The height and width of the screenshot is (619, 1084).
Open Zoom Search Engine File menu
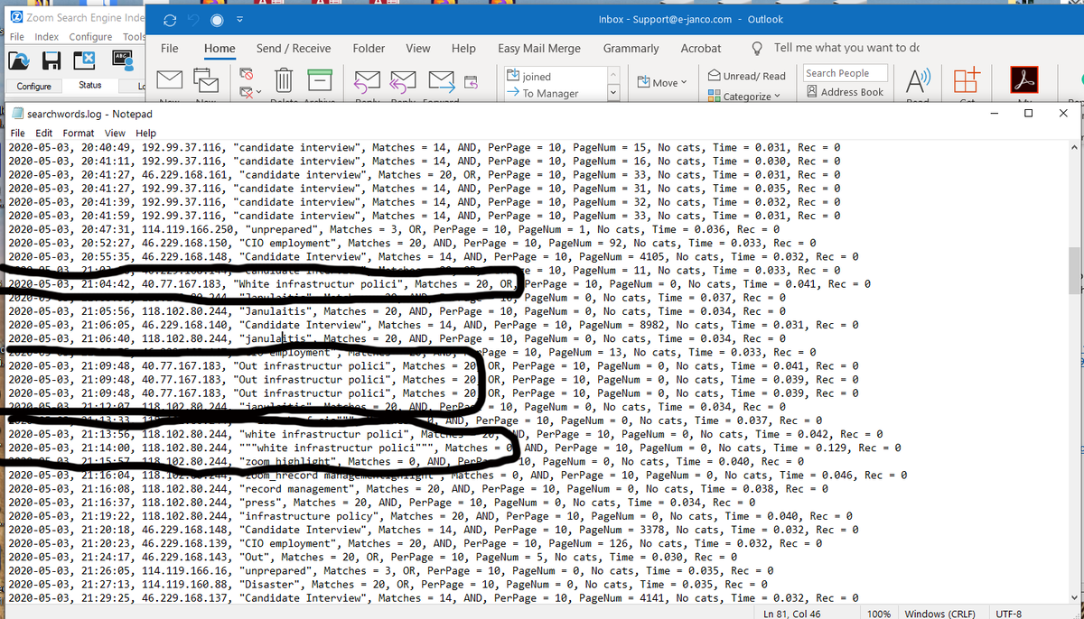click(16, 37)
